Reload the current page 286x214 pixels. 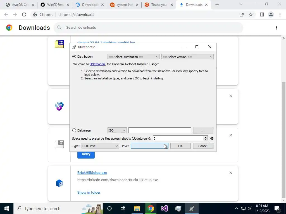pos(24,14)
